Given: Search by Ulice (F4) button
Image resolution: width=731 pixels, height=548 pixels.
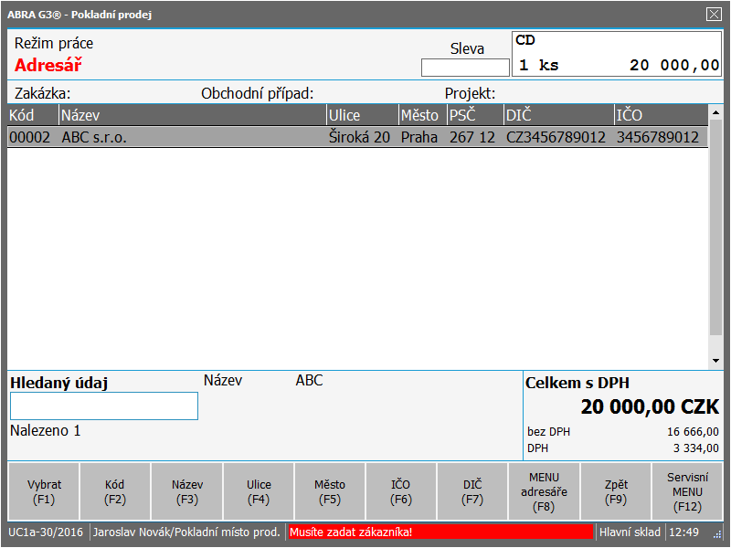Looking at the screenshot, I should click(259, 492).
